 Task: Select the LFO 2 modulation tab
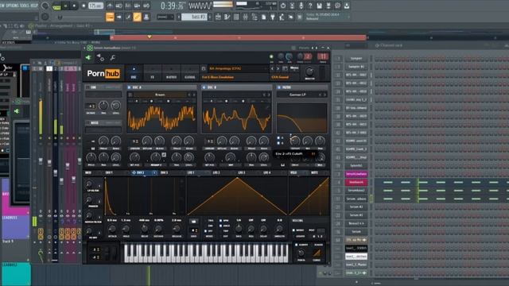click(x=216, y=173)
